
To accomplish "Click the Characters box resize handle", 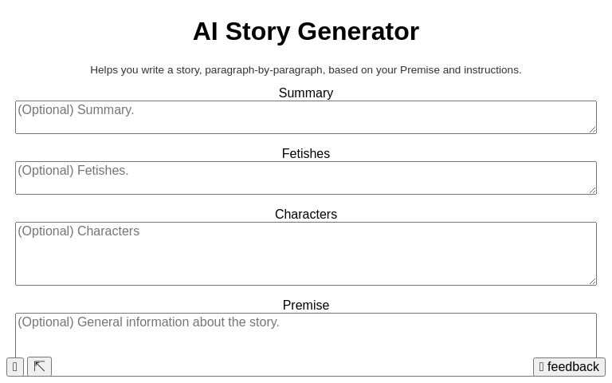I will [592, 281].
